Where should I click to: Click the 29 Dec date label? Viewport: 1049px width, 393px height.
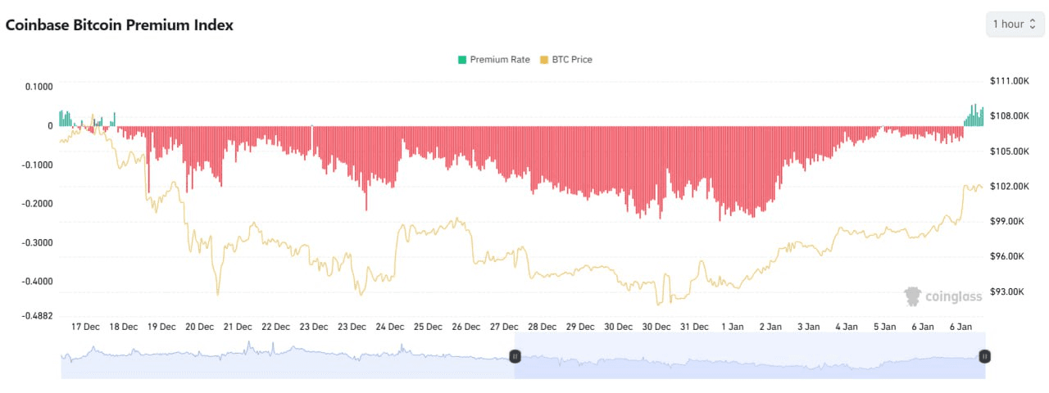[x=580, y=327]
